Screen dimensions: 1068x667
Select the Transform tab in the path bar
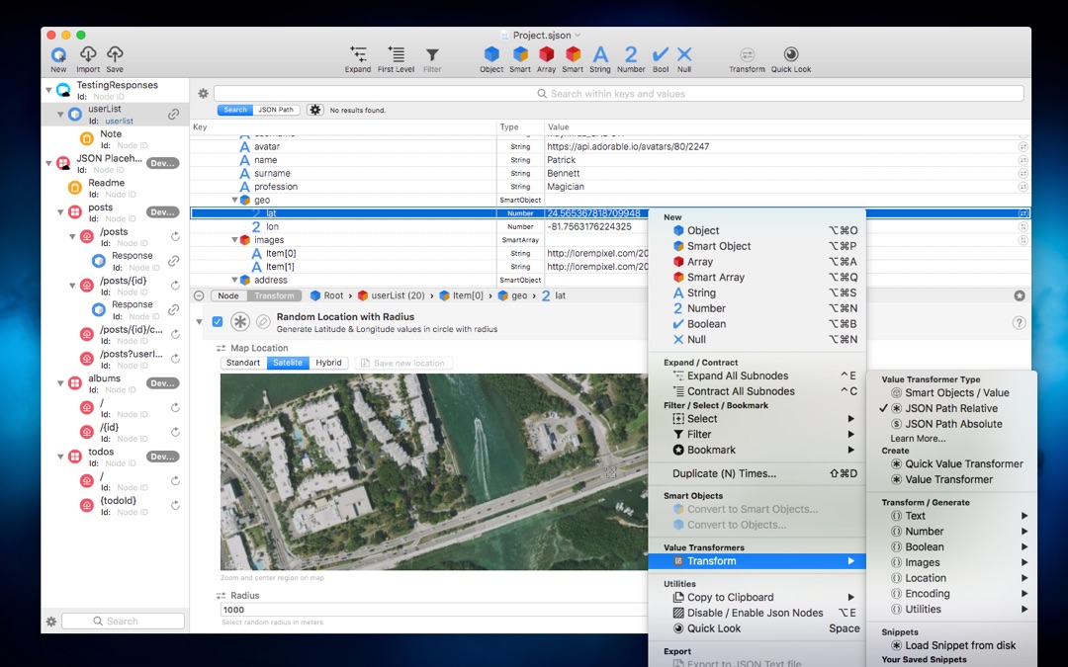point(275,295)
